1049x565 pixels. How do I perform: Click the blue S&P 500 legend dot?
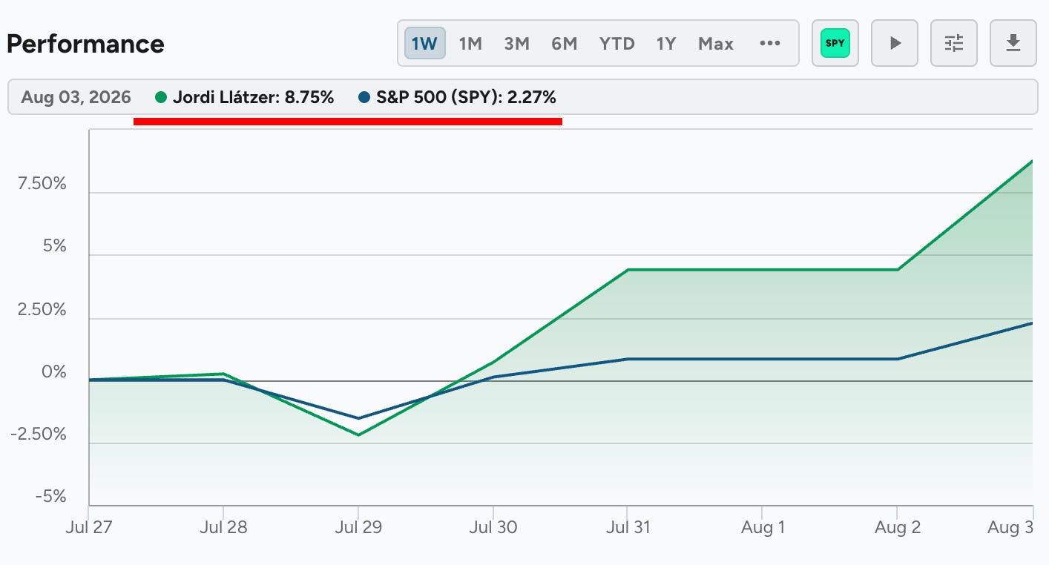364,97
